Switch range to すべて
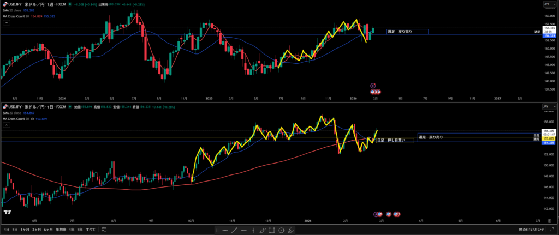The height and width of the screenshot is (235, 559). point(91,230)
